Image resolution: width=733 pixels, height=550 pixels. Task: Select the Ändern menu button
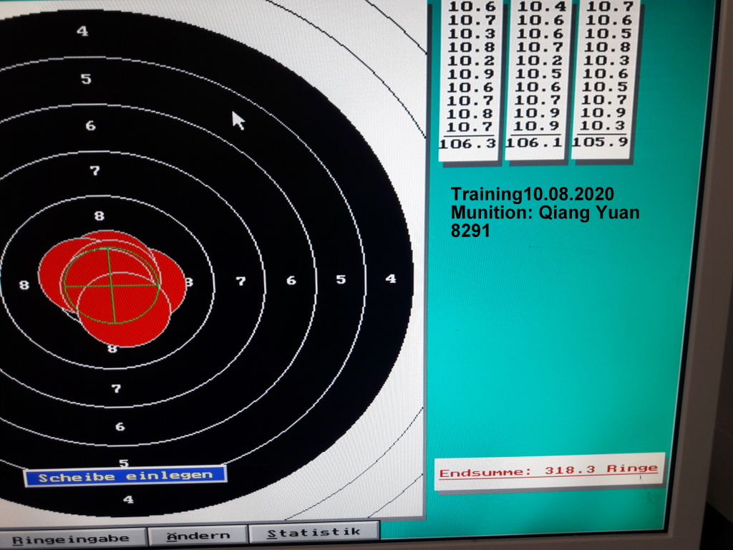198,535
